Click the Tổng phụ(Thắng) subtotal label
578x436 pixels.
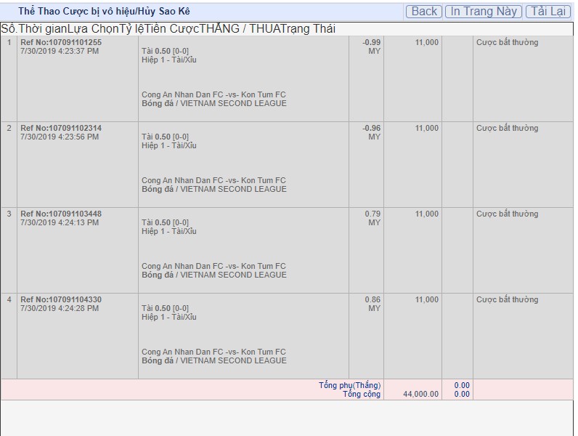click(349, 385)
